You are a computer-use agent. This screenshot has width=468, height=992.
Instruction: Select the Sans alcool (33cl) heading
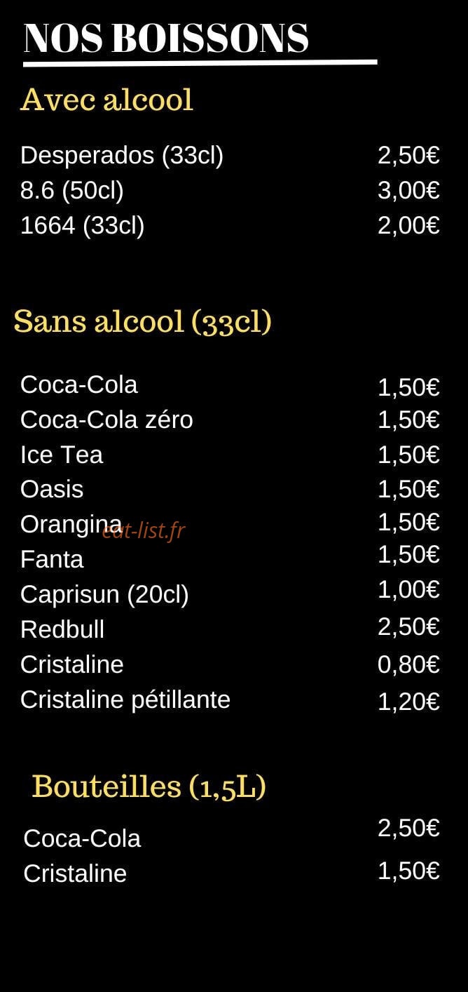click(x=143, y=321)
